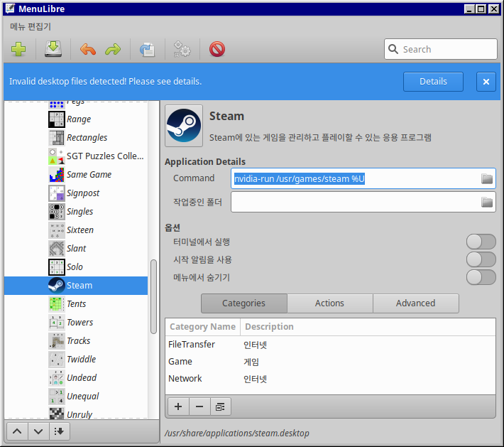Screen dimensions: 504x447
Task: Select the Twiddle entry in the list
Action: (76, 360)
